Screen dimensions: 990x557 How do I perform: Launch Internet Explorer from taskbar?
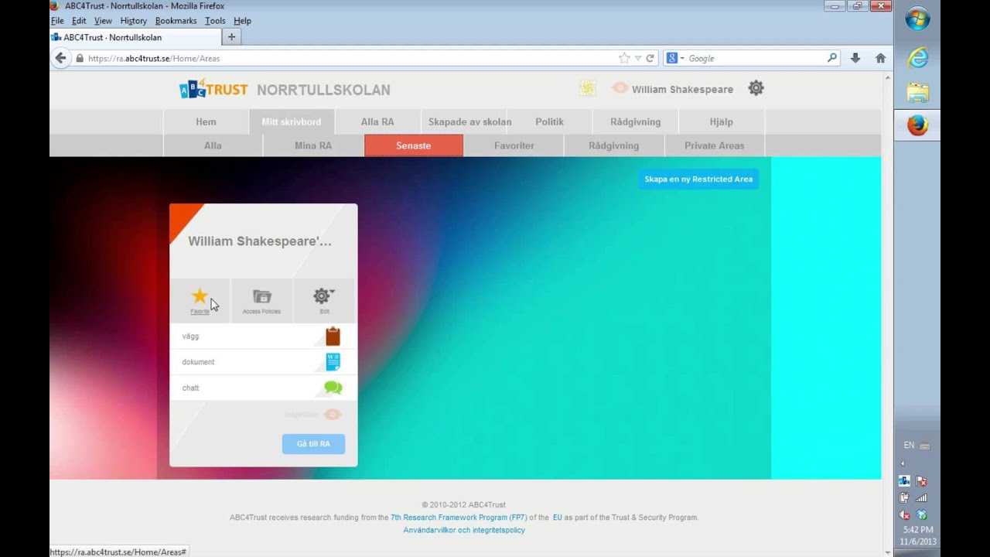[x=917, y=56]
